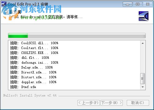Select the DirectX.xfm log line

pyautogui.click(x=33, y=72)
